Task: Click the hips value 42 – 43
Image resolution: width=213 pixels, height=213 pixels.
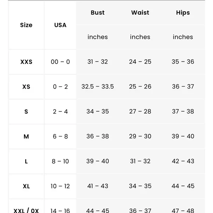Action: pyautogui.click(x=183, y=161)
